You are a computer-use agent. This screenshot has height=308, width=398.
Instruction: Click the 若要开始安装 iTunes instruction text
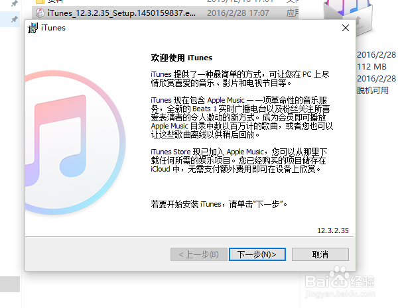pyautogui.click(x=219, y=204)
